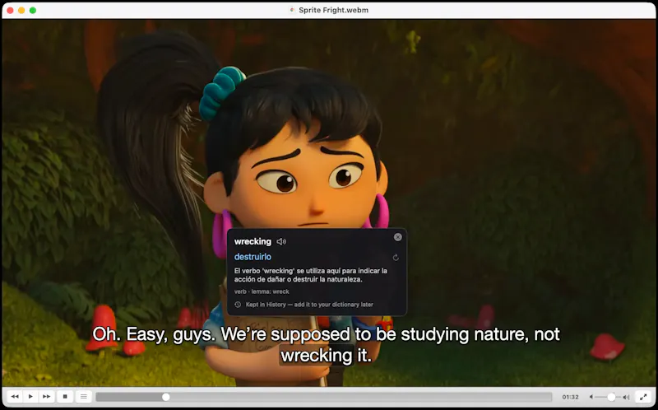Screen dimensions: 658x410
Task: Enter fullscreen mode
Action: point(643,397)
